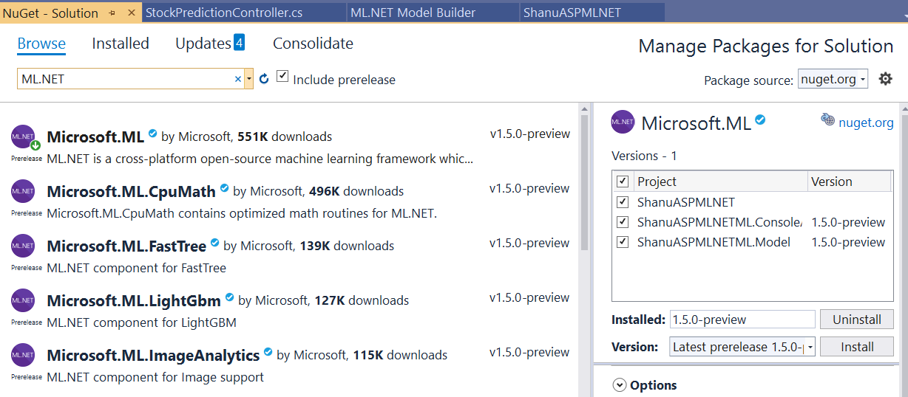
Task: Open the nuget.org link
Action: coord(866,122)
